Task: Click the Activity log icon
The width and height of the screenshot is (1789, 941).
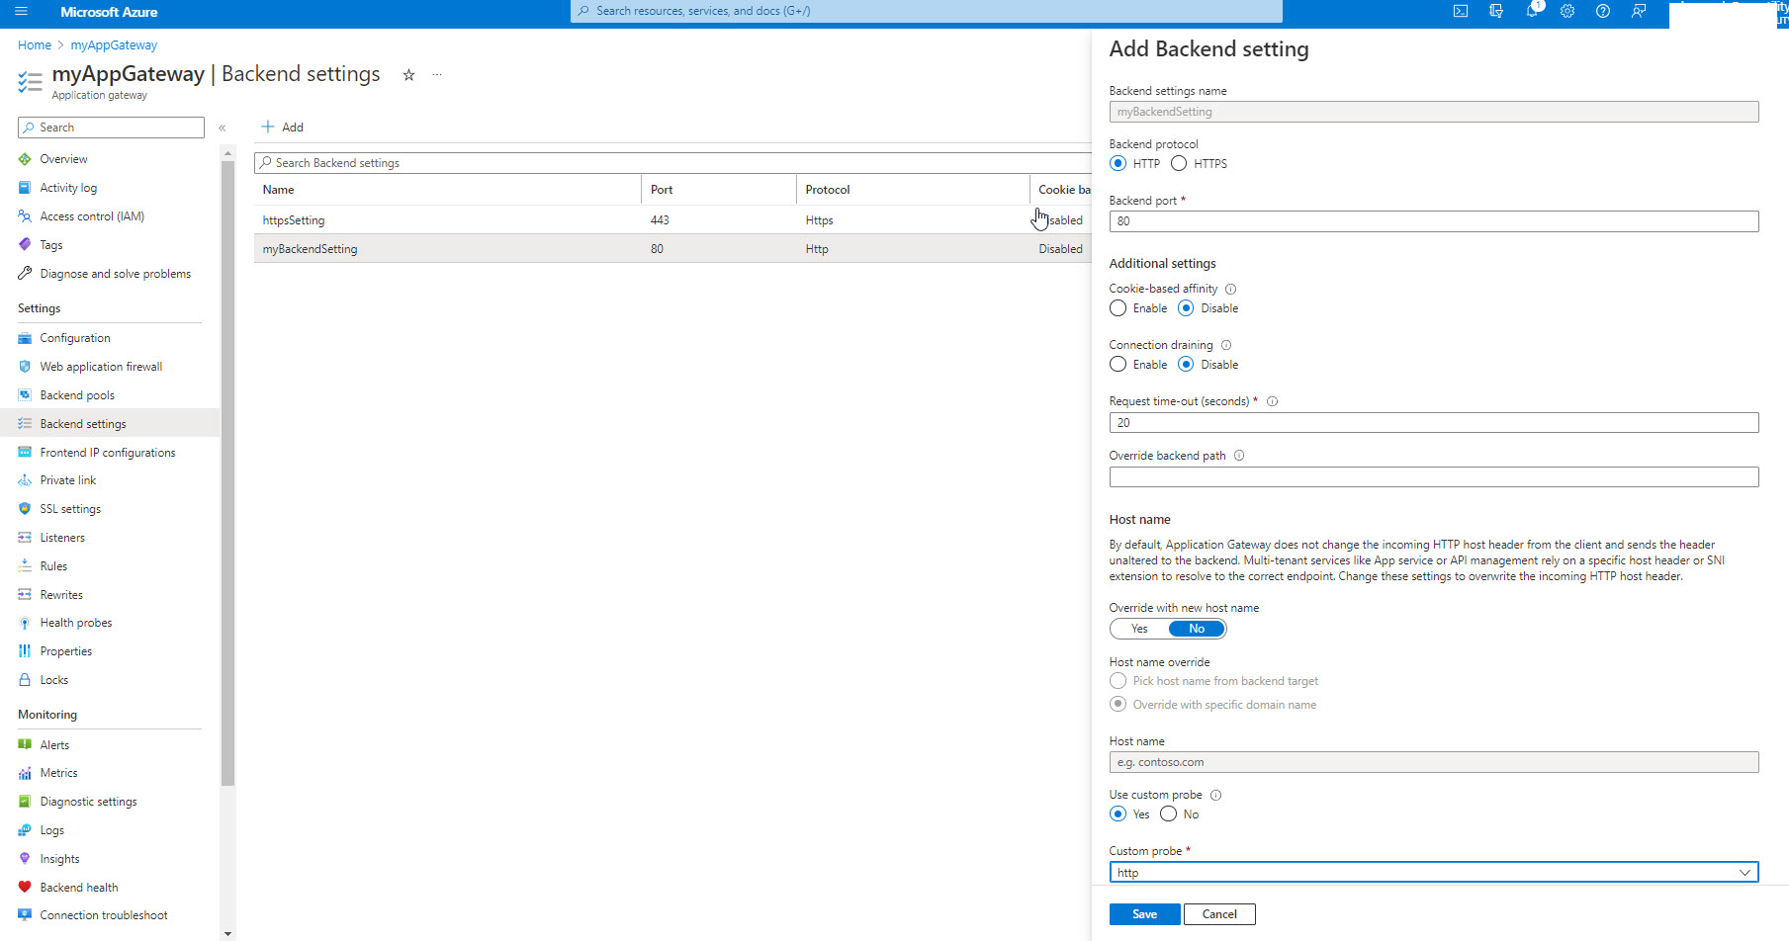Action: [25, 188]
